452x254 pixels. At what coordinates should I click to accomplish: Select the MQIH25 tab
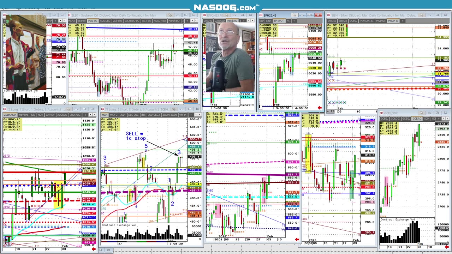(x=381, y=21)
